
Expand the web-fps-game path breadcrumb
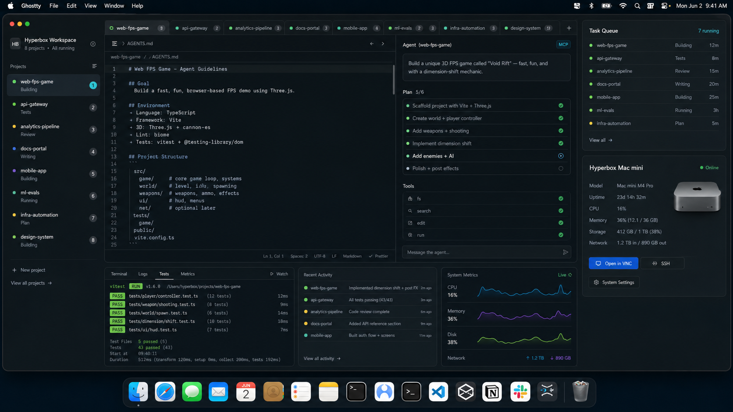125,57
